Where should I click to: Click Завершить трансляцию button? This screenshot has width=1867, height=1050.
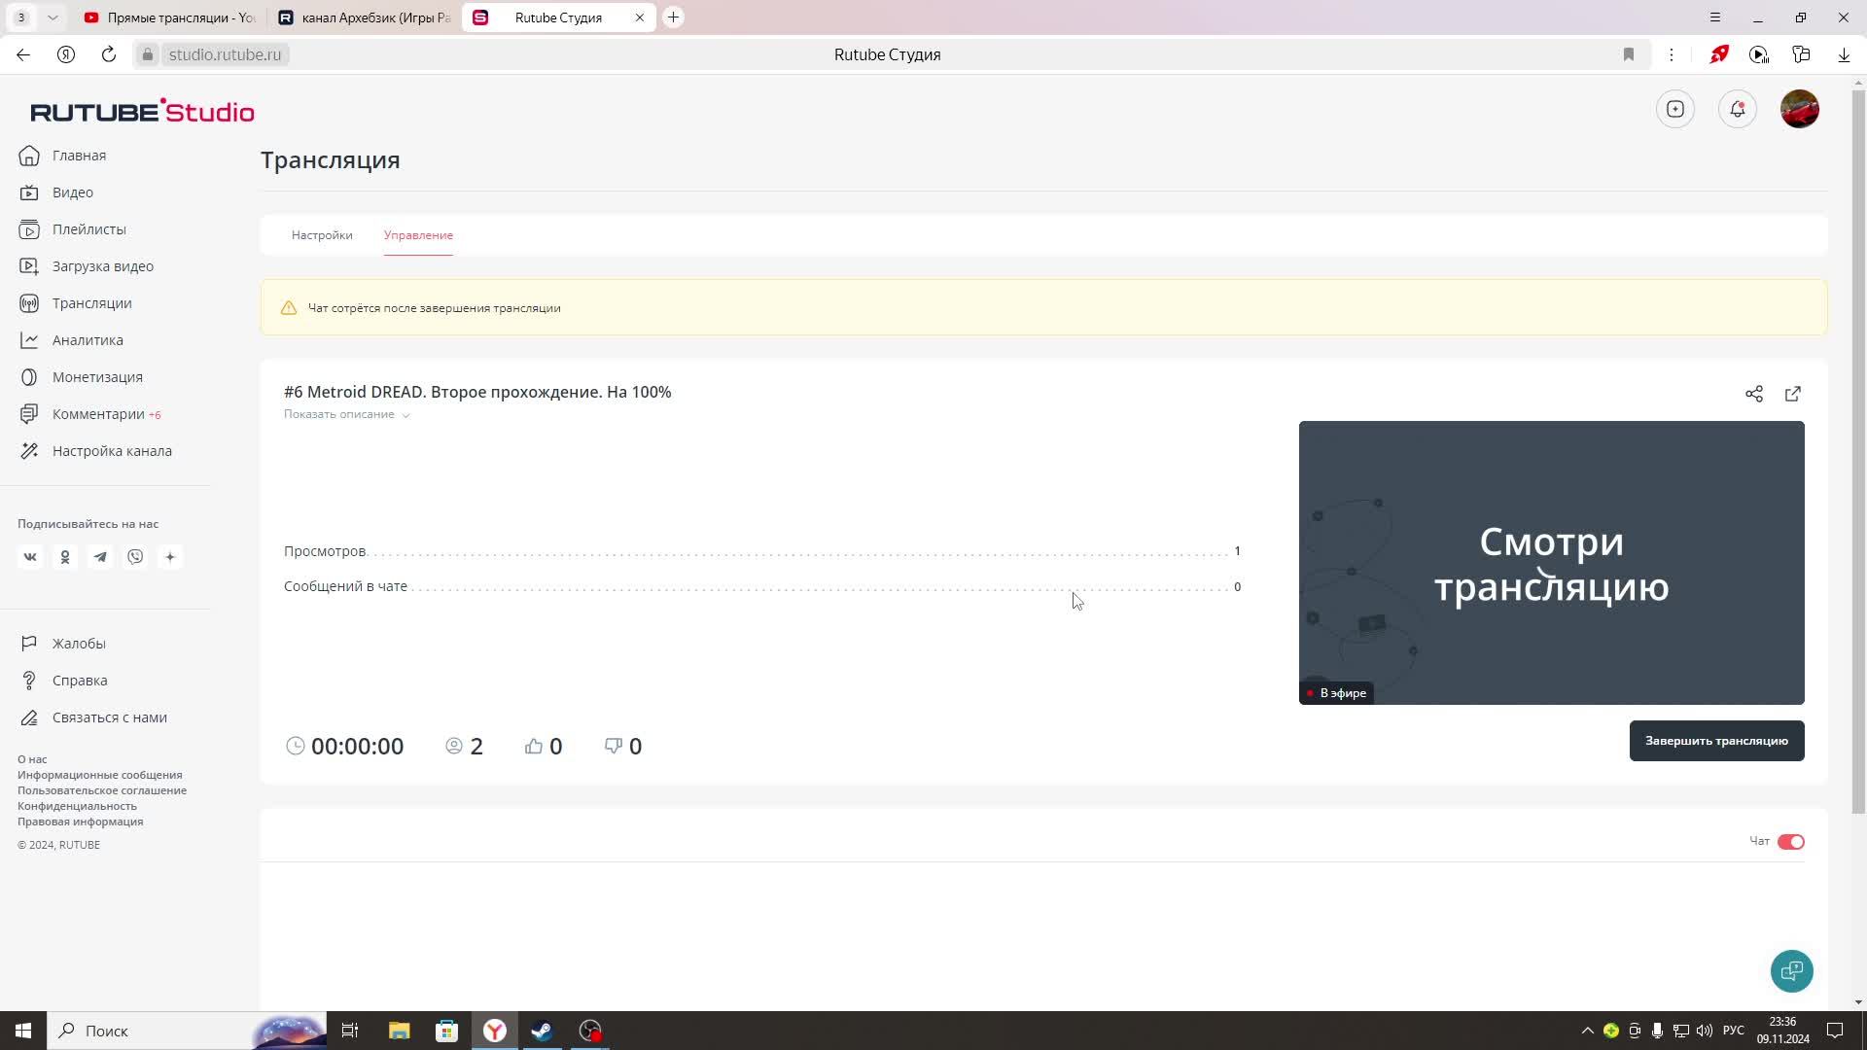pos(1715,741)
